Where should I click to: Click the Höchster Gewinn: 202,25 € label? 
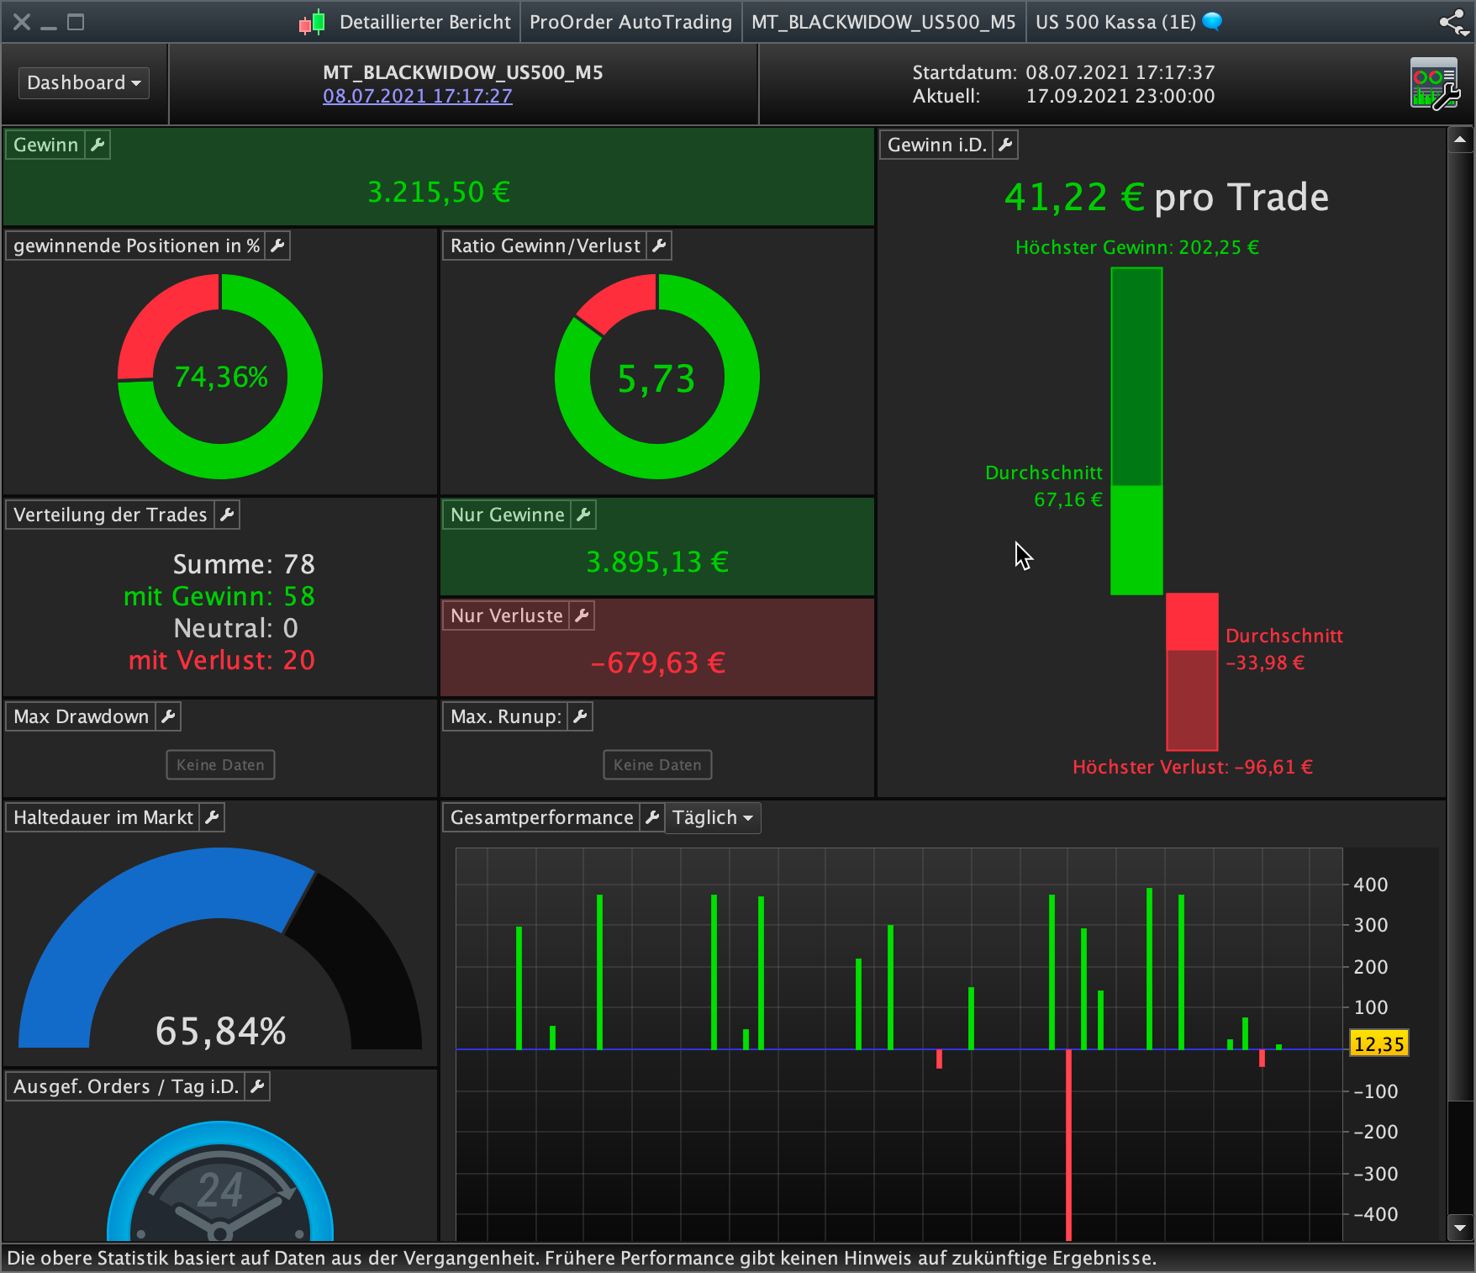pyautogui.click(x=1137, y=247)
